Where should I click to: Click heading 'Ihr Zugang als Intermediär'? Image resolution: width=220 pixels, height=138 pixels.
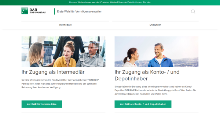pyautogui.click(x=53, y=72)
